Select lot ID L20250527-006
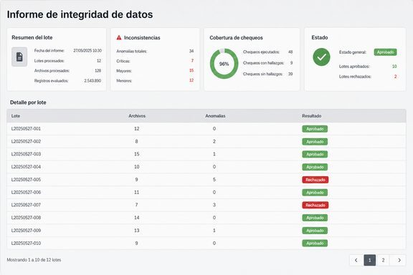The image size is (413, 275). pyautogui.click(x=26, y=192)
